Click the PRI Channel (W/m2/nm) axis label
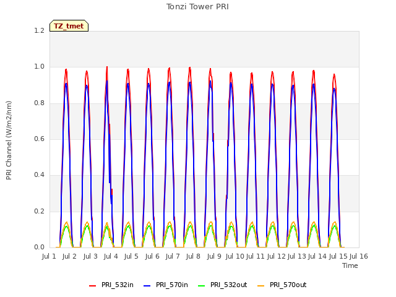The height and width of the screenshot is (297, 396). tap(9, 140)
